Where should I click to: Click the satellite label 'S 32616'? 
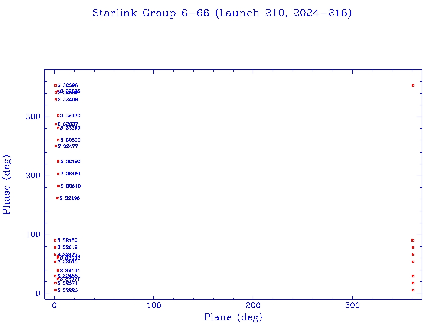67,261
